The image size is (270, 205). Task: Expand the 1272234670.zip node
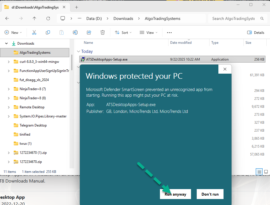point(9,162)
